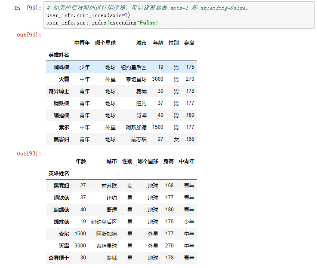
Task: Click the 泰坦星球 cell in the first table
Action: (x=136, y=79)
